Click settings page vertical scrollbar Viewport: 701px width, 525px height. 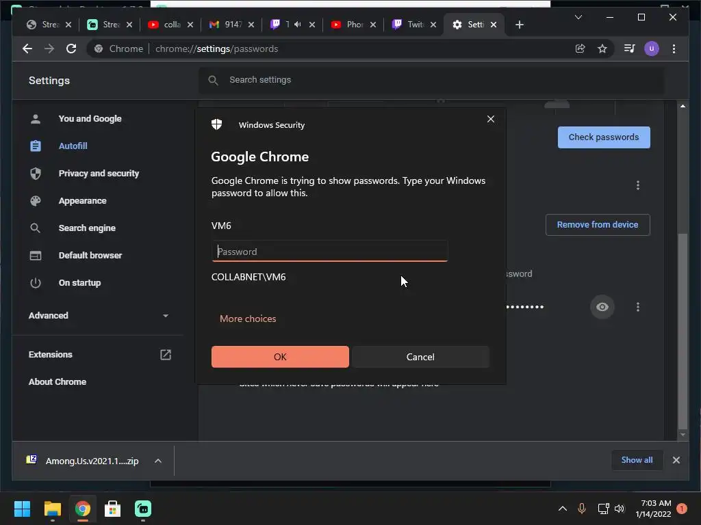coord(683,330)
